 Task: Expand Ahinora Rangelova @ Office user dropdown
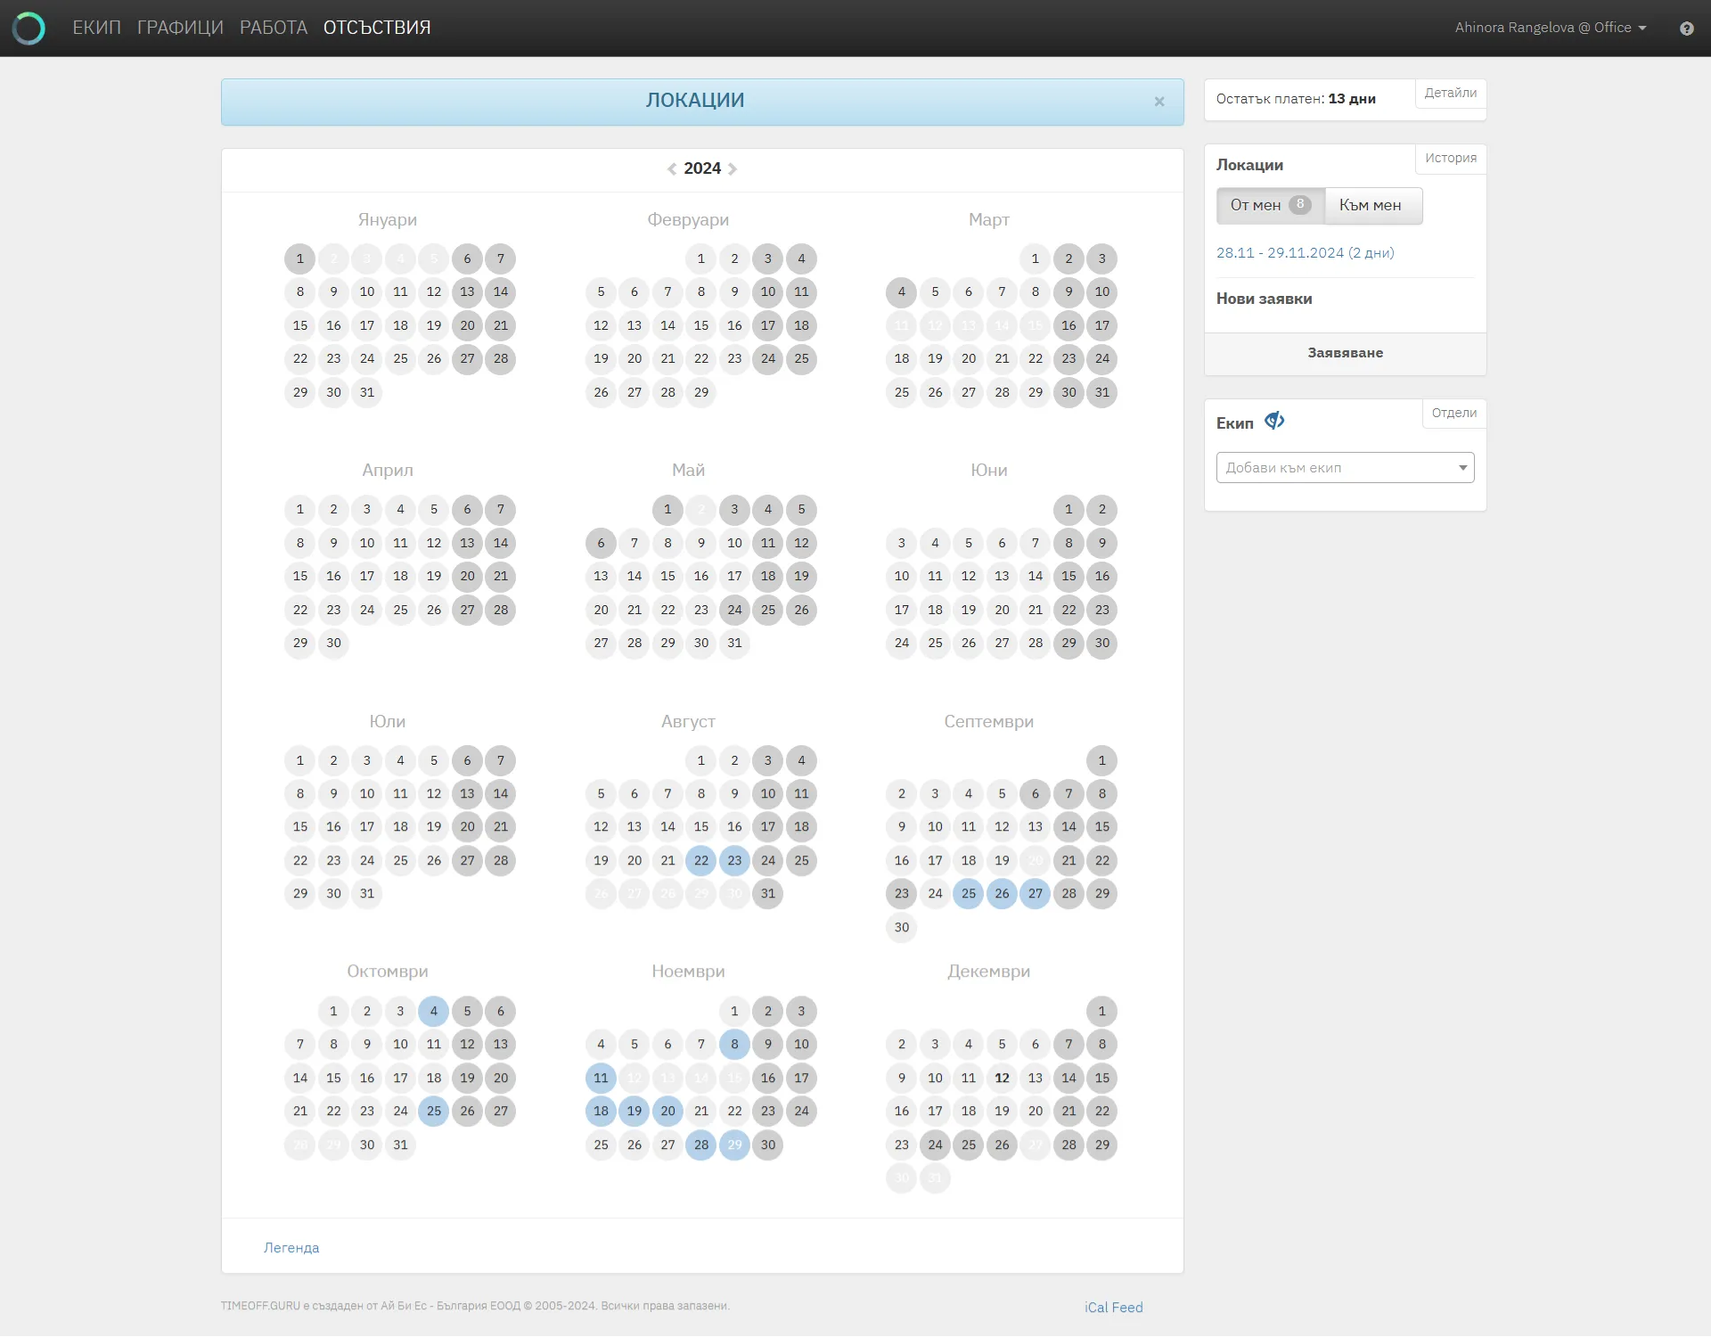[x=1551, y=28]
